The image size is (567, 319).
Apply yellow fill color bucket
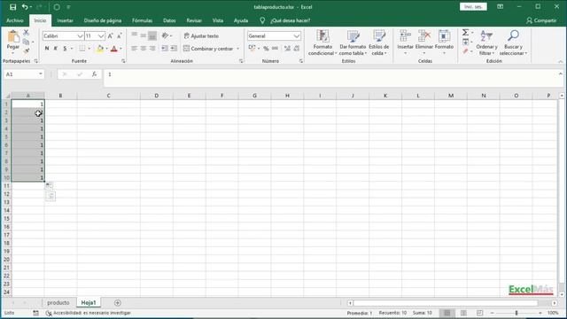(99, 49)
